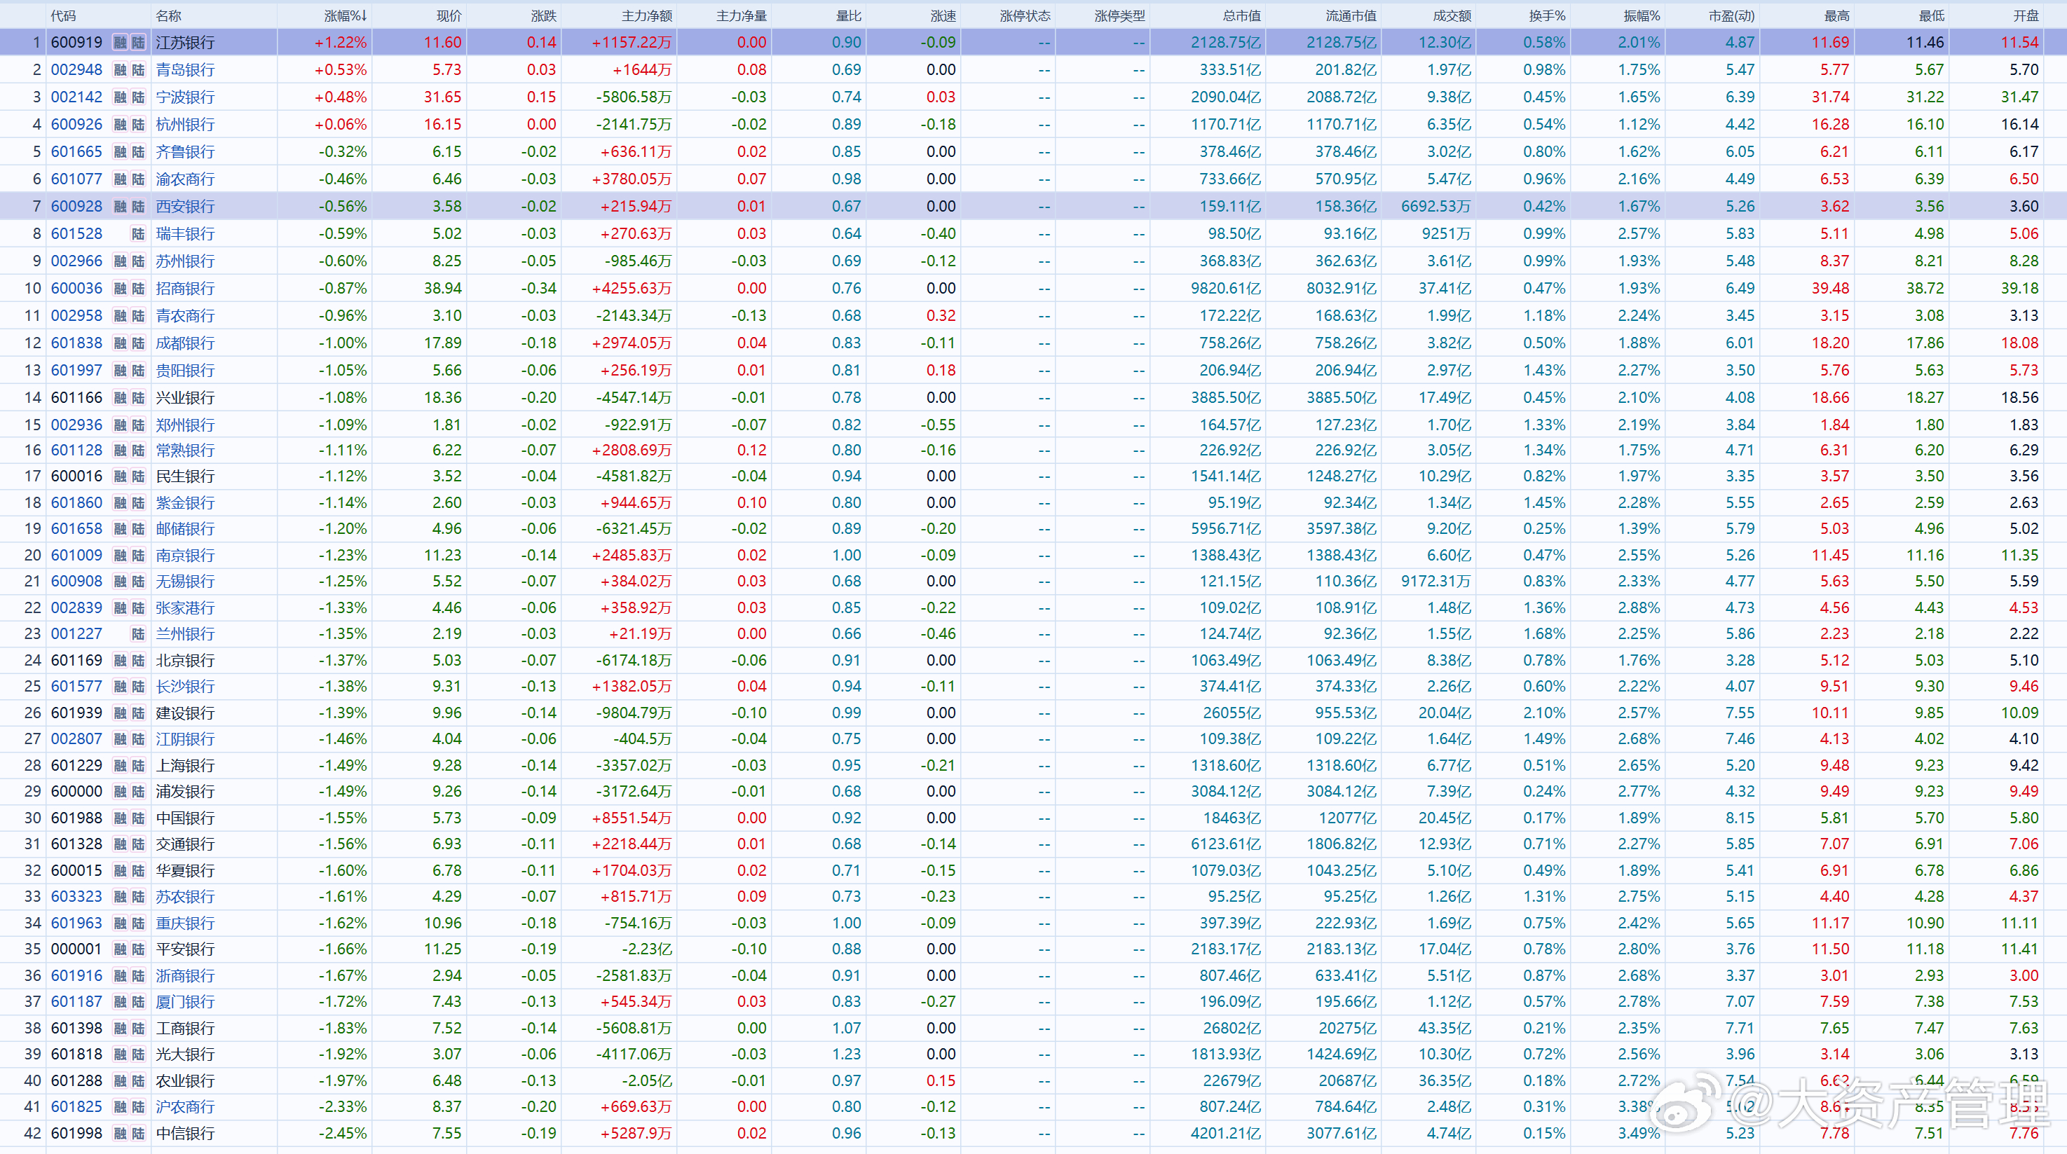
Task: Click the 融 margin badge beside 江苏银行
Action: click(121, 43)
